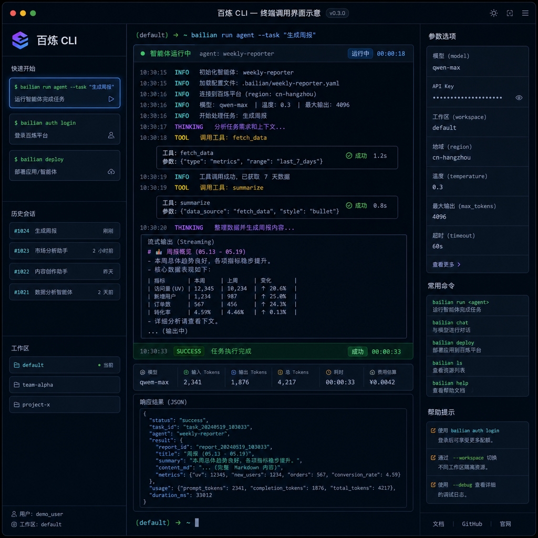Expand 查看更多 parameters chevron

[x=459, y=265]
